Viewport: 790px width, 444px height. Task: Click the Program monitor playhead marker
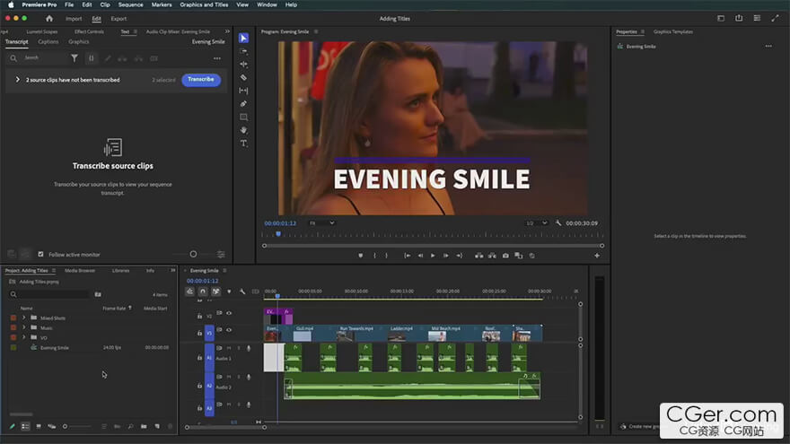click(278, 234)
